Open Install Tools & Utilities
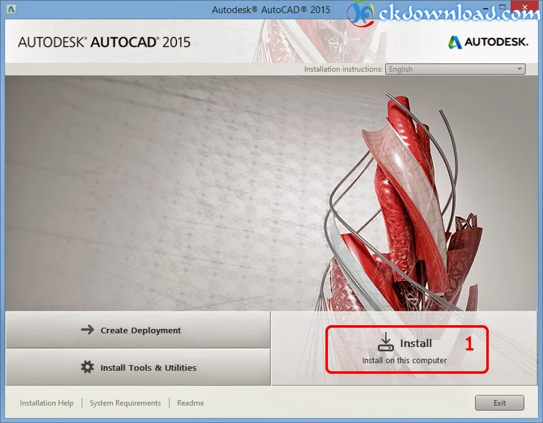This screenshot has width=543, height=423. coord(138,368)
